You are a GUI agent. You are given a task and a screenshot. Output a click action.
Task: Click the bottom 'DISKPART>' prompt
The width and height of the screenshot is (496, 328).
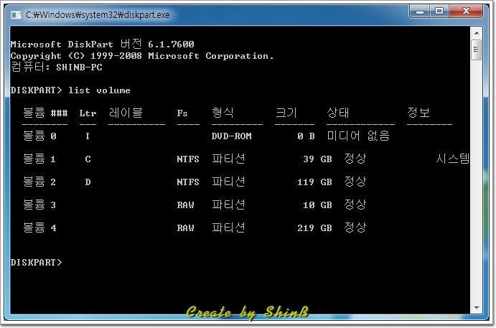(36, 263)
